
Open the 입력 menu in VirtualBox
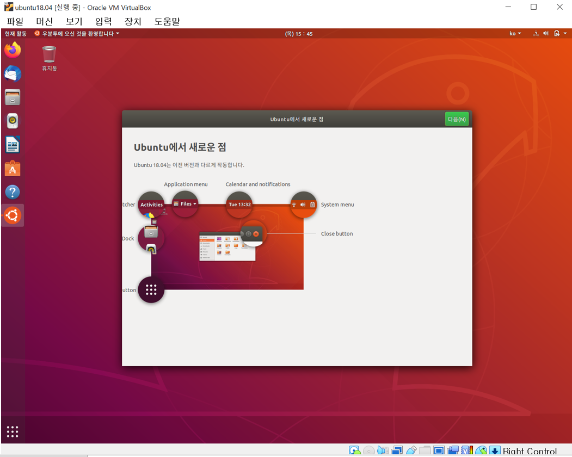[x=103, y=21]
